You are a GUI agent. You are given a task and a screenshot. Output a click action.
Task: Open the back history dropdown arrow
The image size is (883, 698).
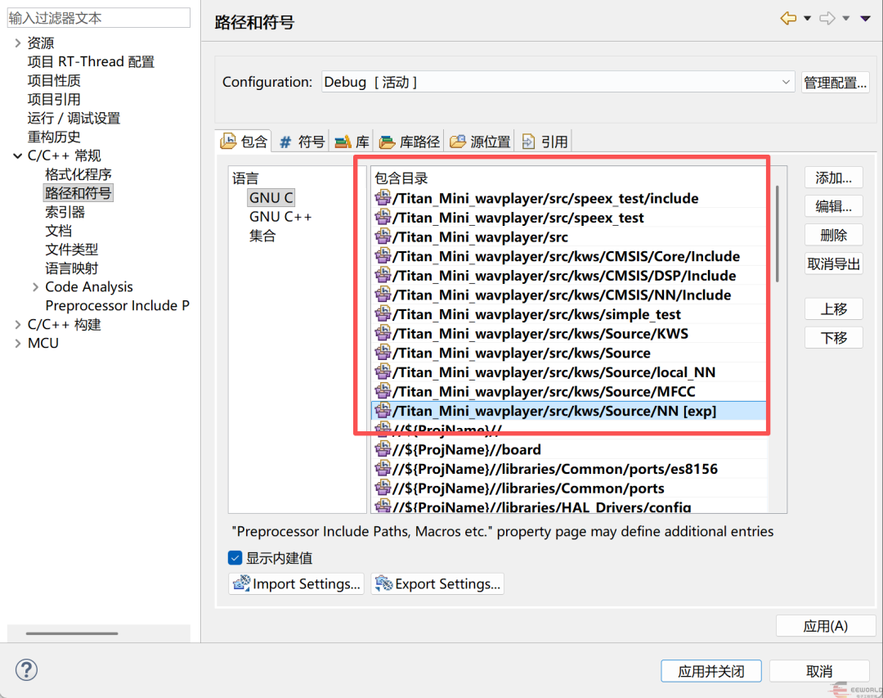coord(807,19)
